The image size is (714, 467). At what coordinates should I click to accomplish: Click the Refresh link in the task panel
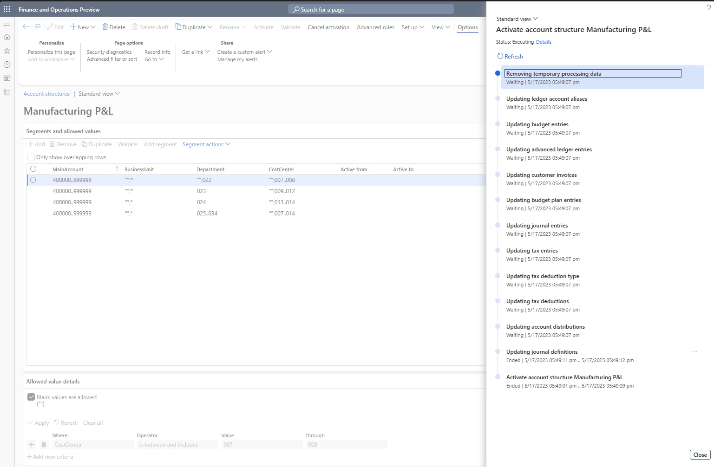pyautogui.click(x=510, y=56)
